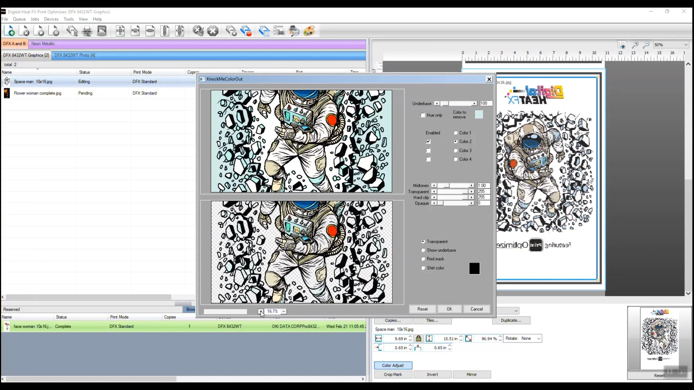Enable the Red mask option

coord(424,259)
